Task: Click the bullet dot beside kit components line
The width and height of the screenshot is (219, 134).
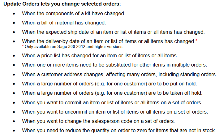Action: click(x=14, y=14)
